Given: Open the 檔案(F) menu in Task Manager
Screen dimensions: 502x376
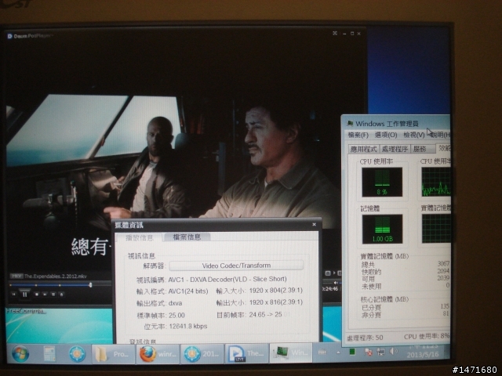Looking at the screenshot, I should [358, 135].
